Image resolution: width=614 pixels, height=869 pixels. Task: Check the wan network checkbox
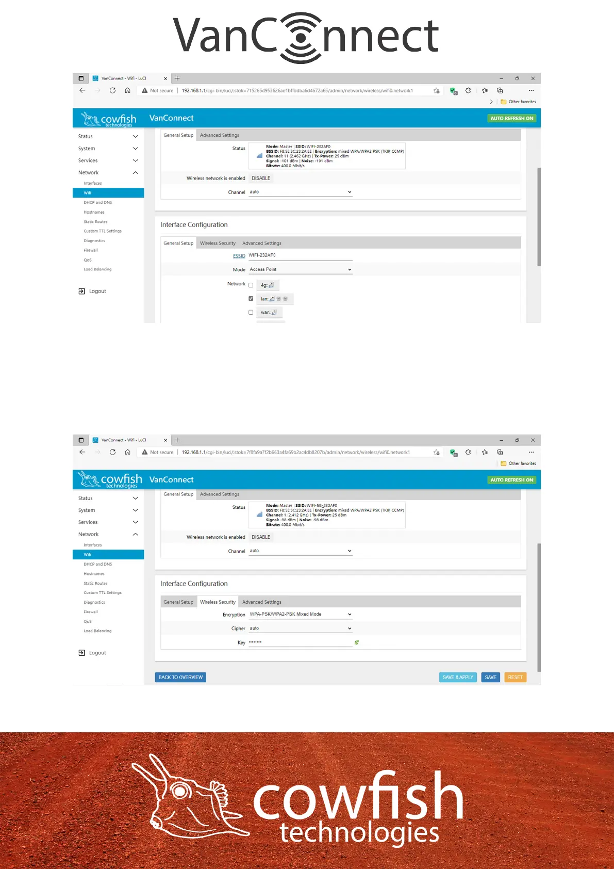pos(251,312)
